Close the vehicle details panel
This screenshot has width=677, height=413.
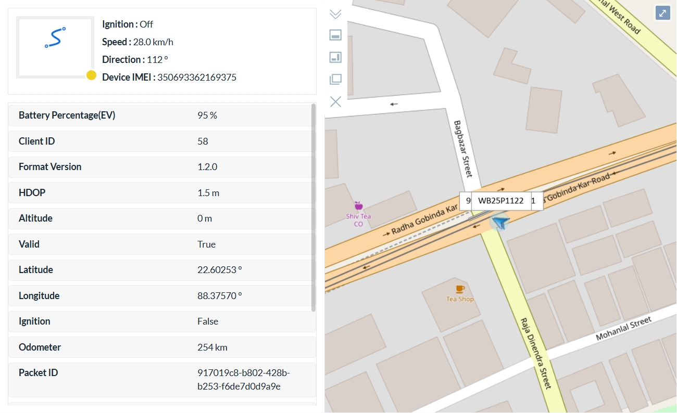point(335,101)
